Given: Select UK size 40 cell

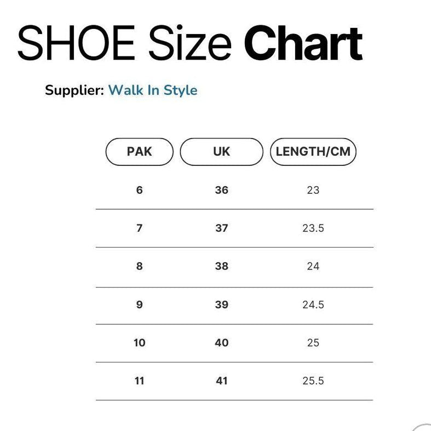Looking at the screenshot, I should pos(221,343).
